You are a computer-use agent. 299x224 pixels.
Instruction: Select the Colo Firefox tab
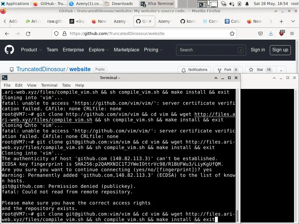click(232, 21)
